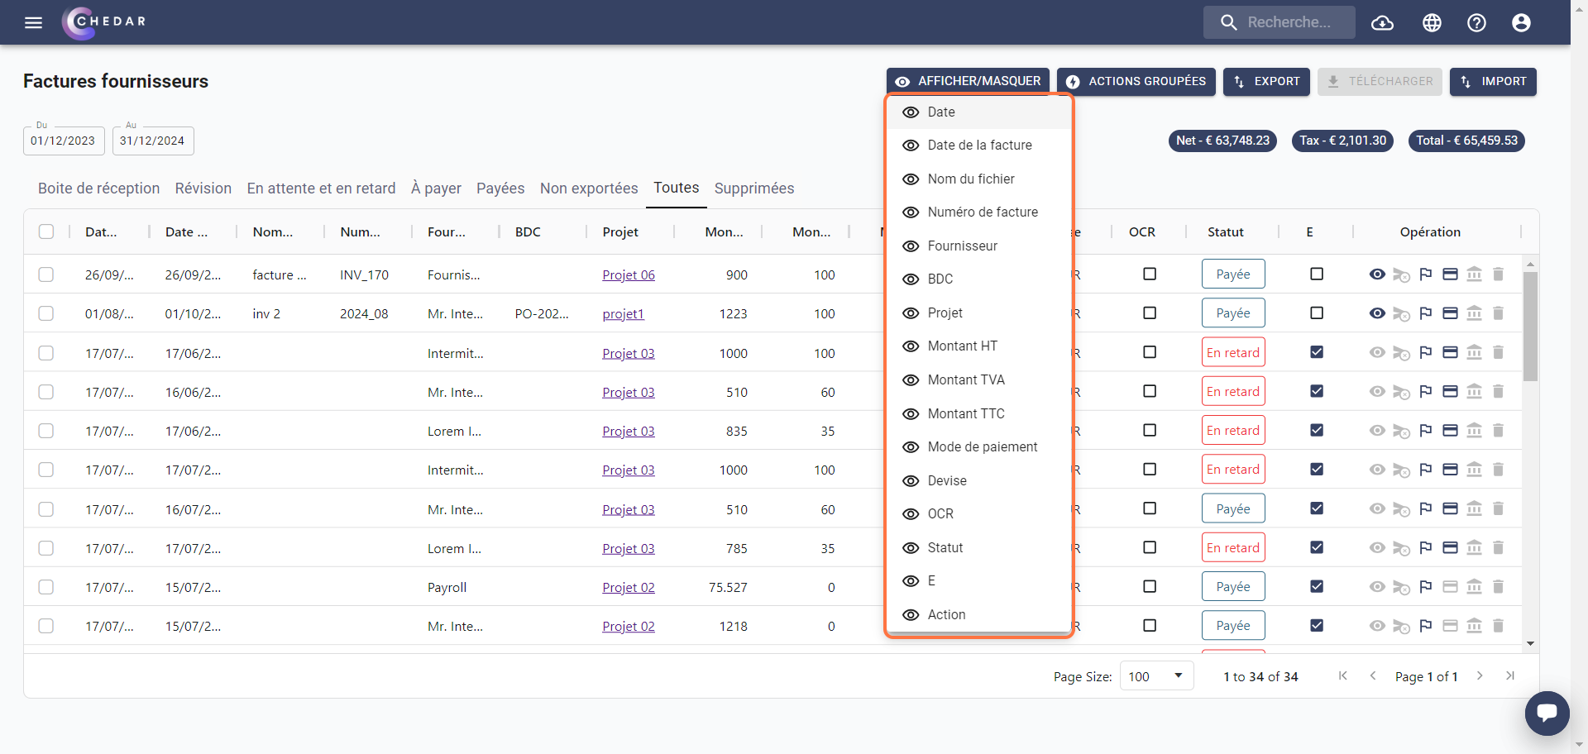The height and width of the screenshot is (754, 1588).
Task: Toggle OCR checkbox in INV_170 row
Action: coord(1150,274)
